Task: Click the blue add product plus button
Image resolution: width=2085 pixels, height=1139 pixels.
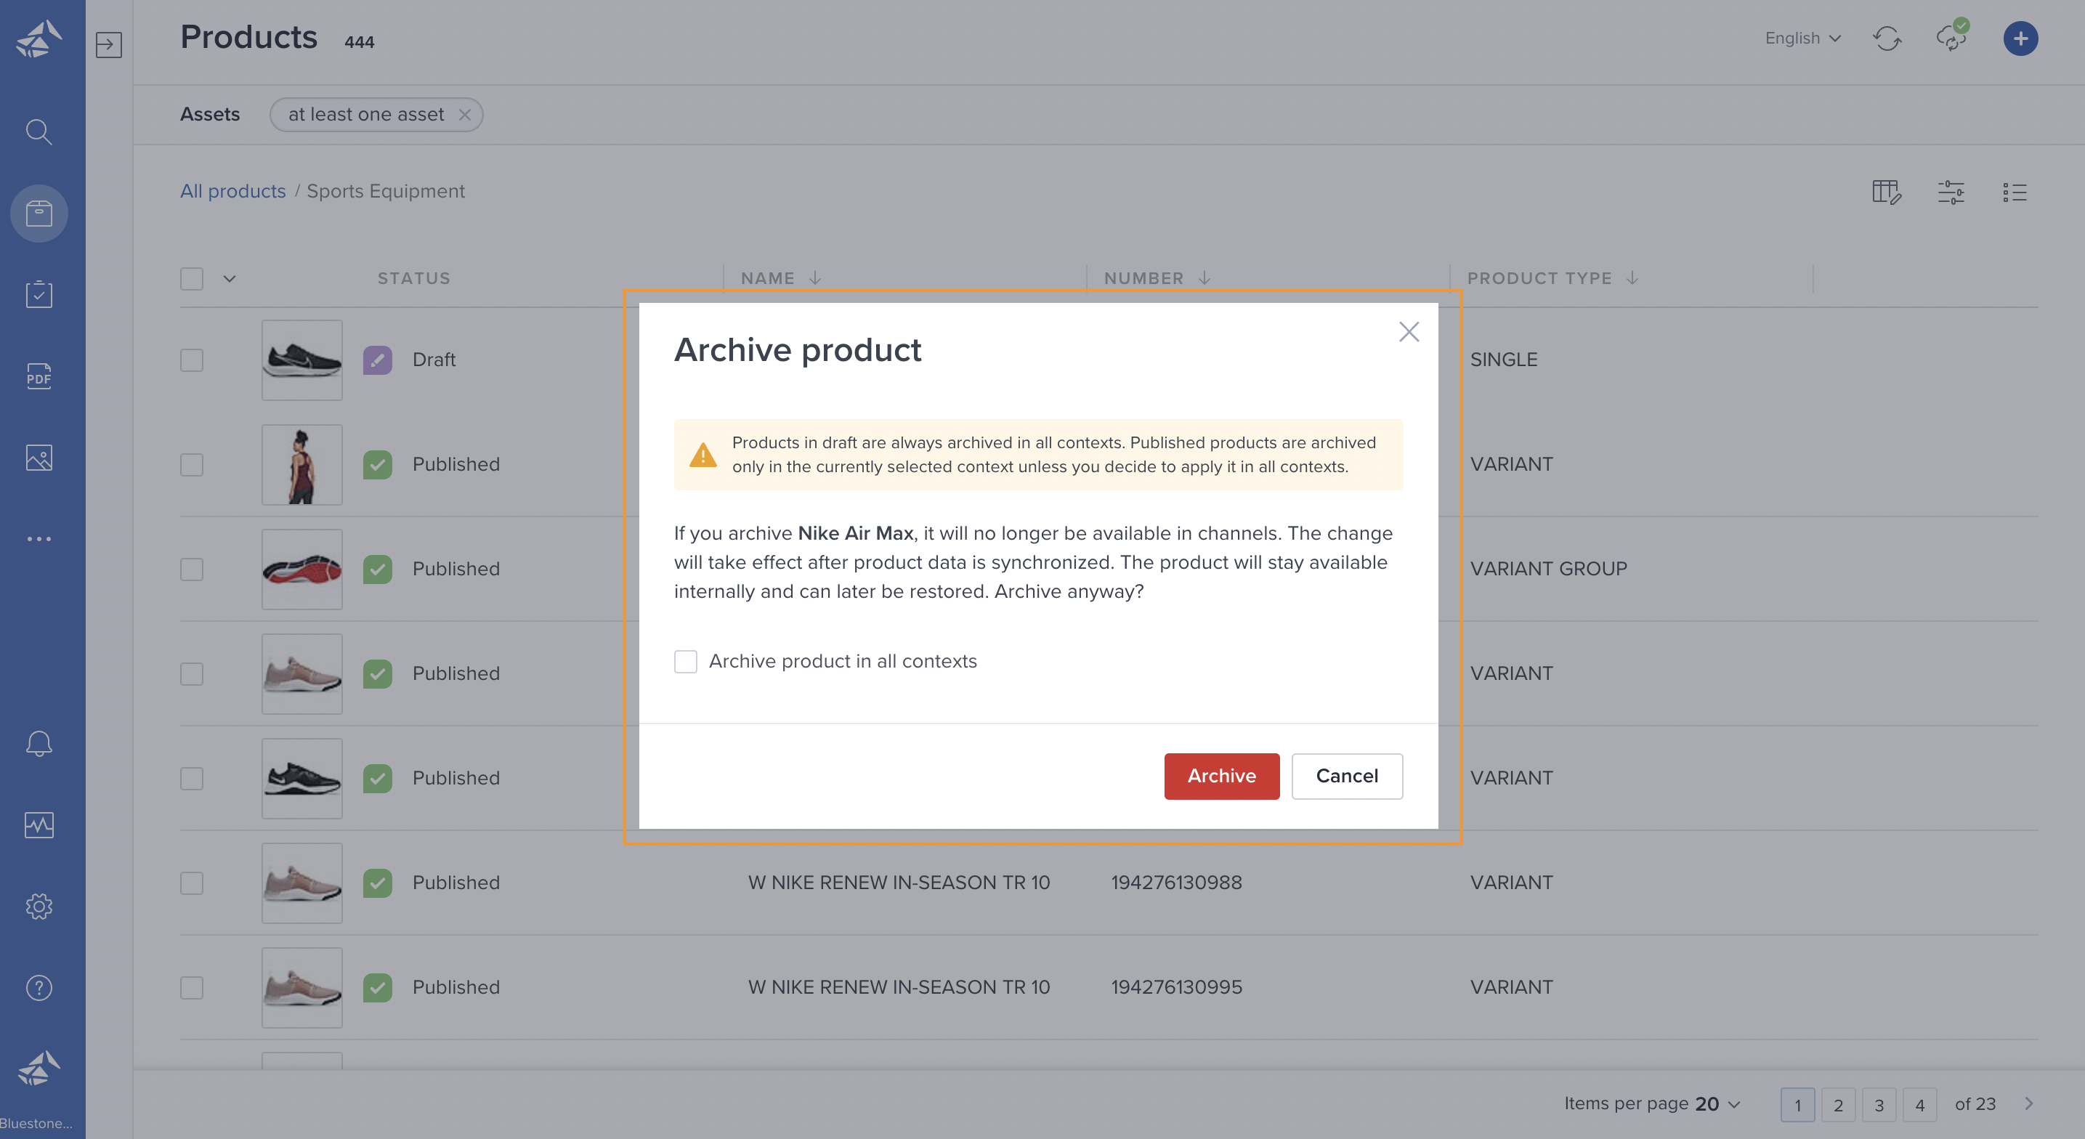Action: (x=2020, y=38)
